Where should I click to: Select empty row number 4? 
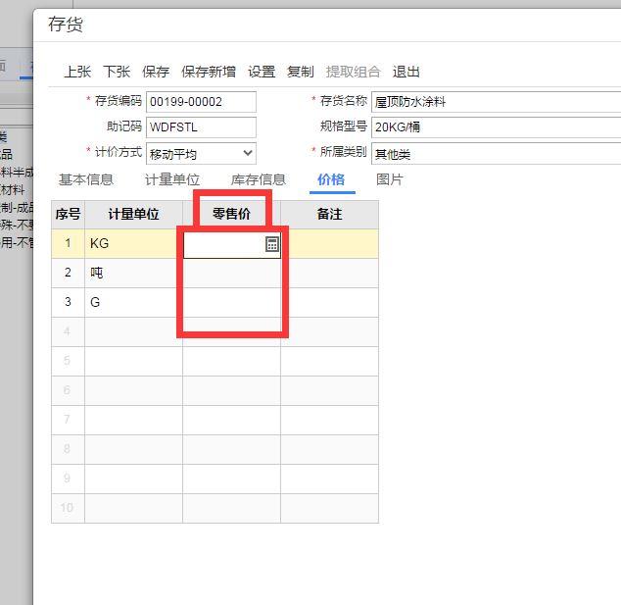68,331
